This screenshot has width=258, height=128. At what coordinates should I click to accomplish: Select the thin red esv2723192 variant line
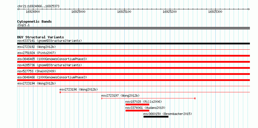coord(133,49)
